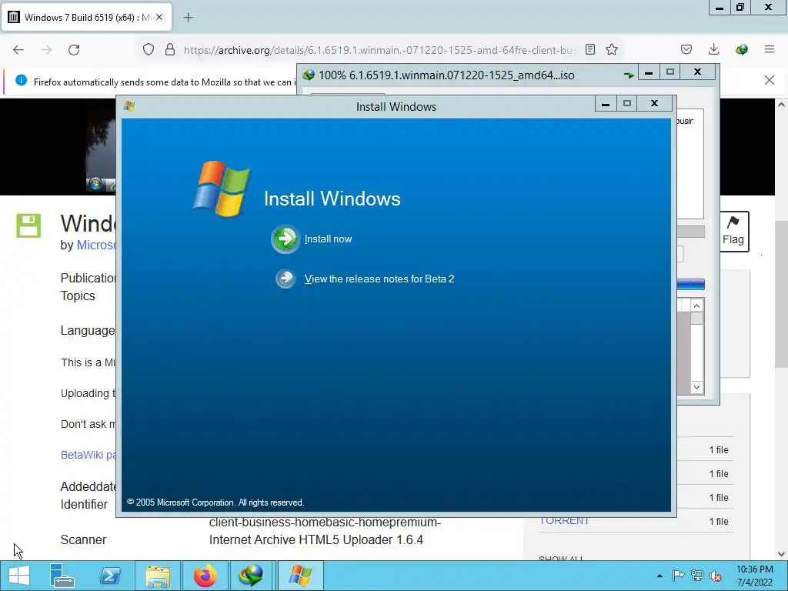Bookmark this page with the star icon
This screenshot has width=788, height=591.
pos(612,49)
